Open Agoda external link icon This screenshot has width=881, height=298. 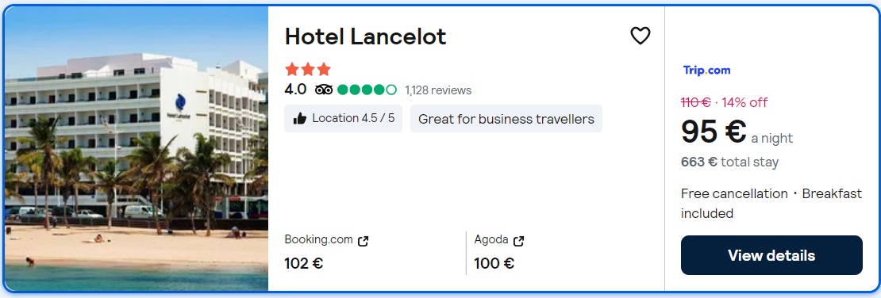(x=518, y=241)
